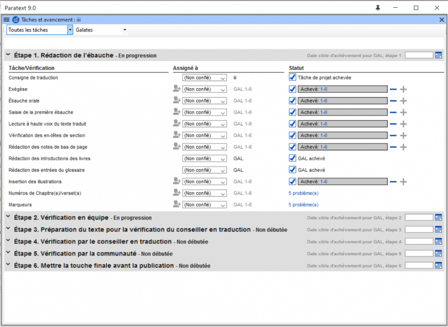Expand Étape 2 Vérification en équipe
The height and width of the screenshot is (327, 448).
tap(8, 217)
